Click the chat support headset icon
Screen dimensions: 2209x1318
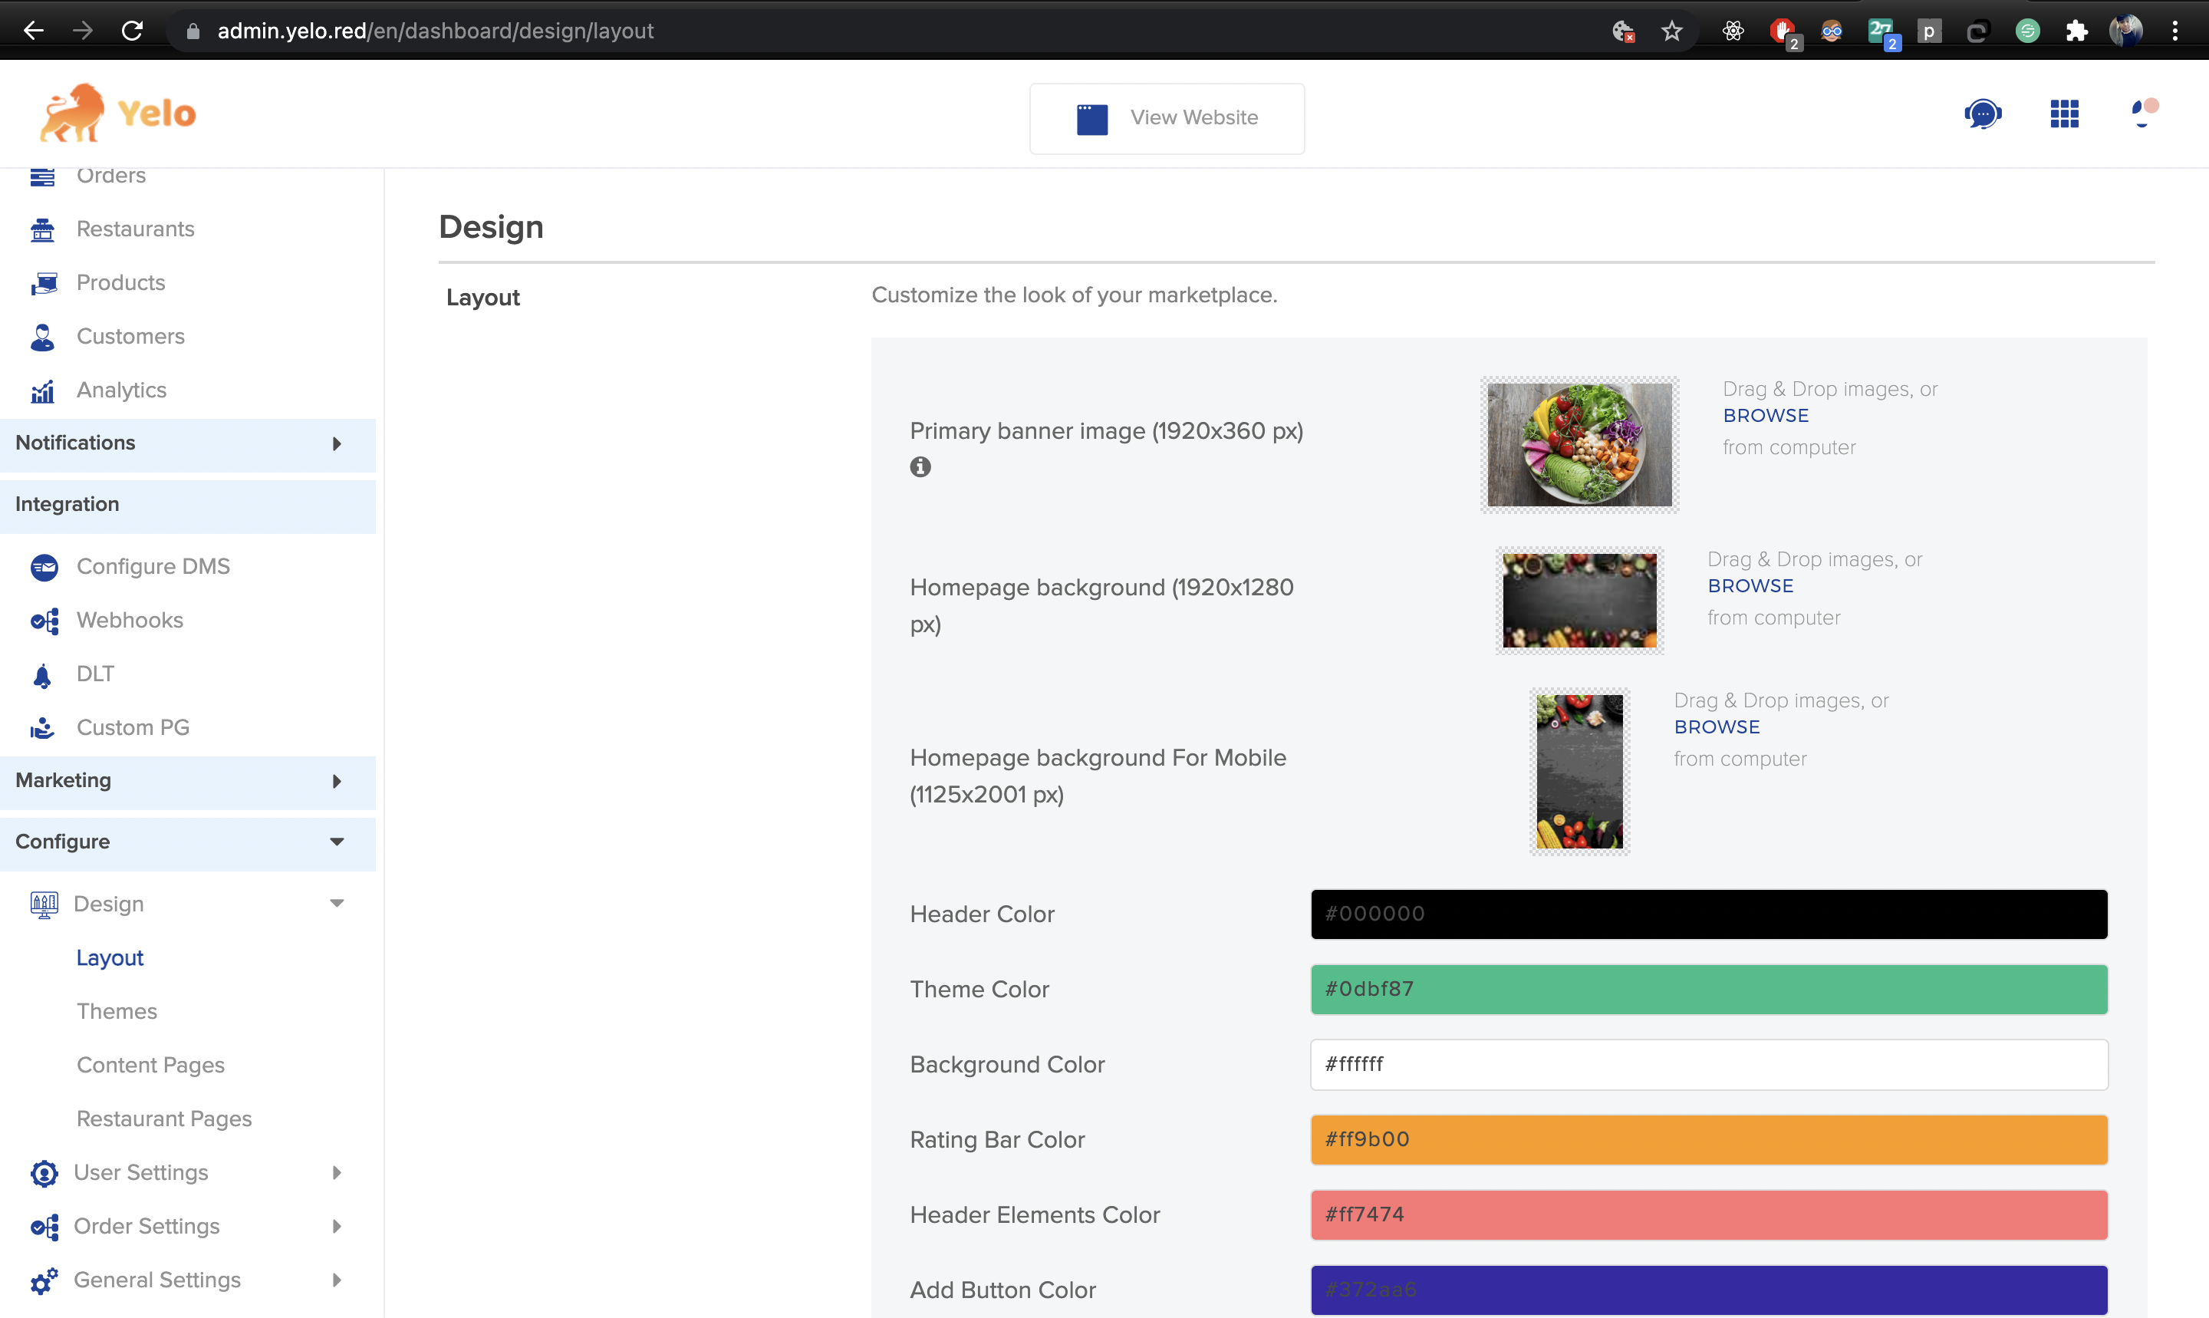tap(1982, 114)
